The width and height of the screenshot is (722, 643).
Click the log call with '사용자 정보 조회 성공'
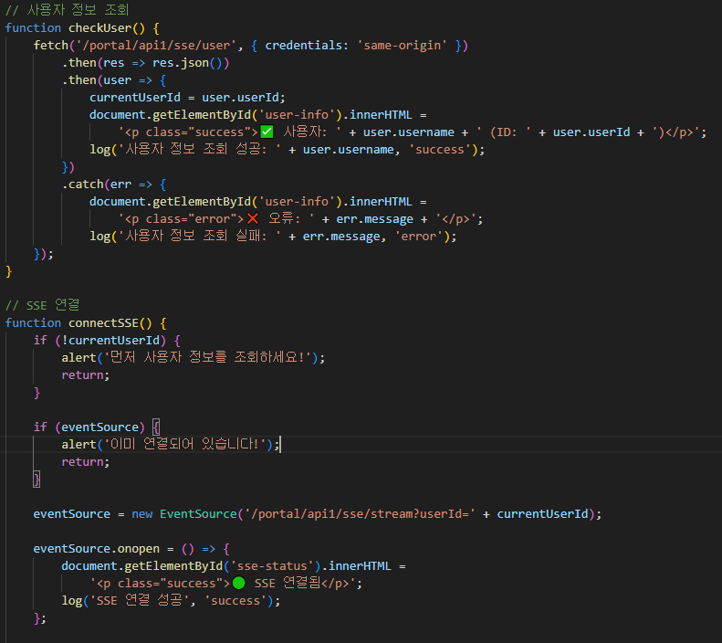coord(287,150)
